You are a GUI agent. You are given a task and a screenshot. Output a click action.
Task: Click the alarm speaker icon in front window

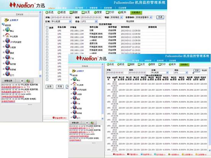pyautogui.click(x=92, y=123)
